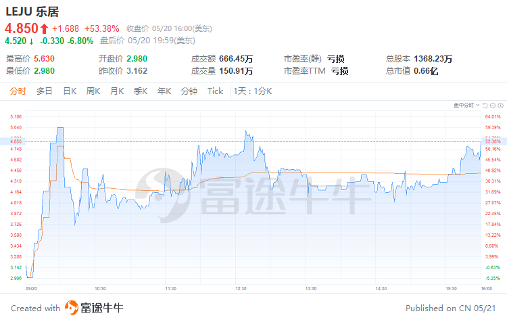Click the 64.01% percent axis label
The width and height of the screenshot is (507, 322).
point(493,116)
